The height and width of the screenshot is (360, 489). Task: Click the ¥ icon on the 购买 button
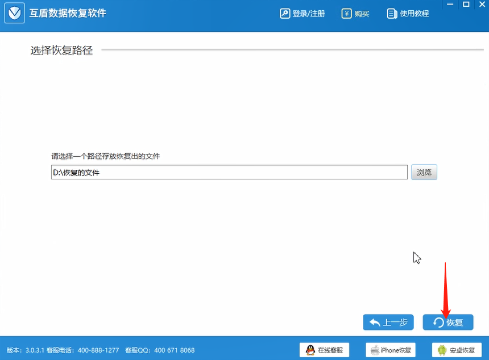point(346,13)
